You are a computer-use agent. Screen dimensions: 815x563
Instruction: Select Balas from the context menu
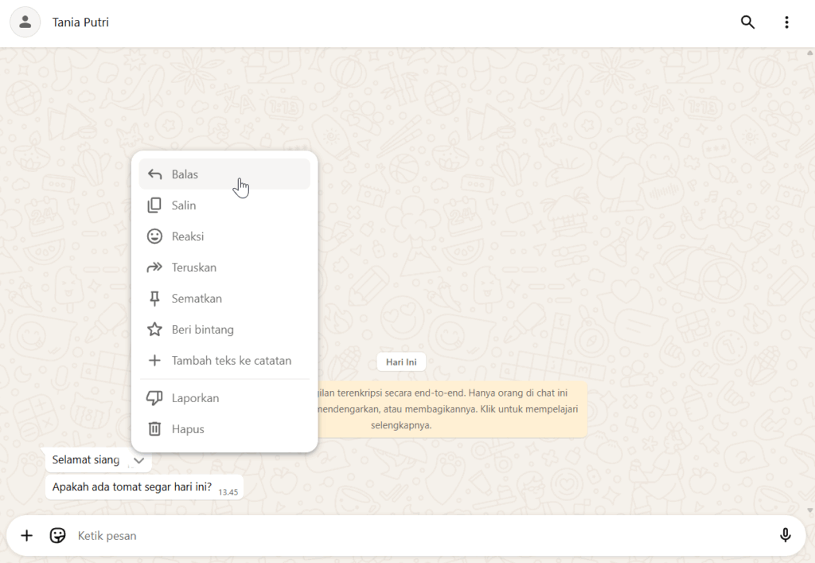pyautogui.click(x=185, y=174)
